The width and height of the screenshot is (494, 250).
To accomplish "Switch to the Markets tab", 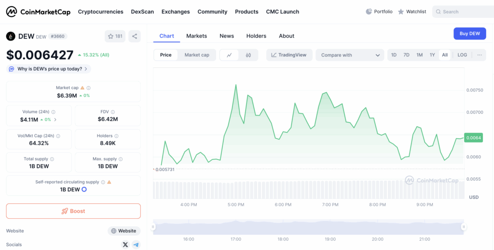I will pos(196,36).
